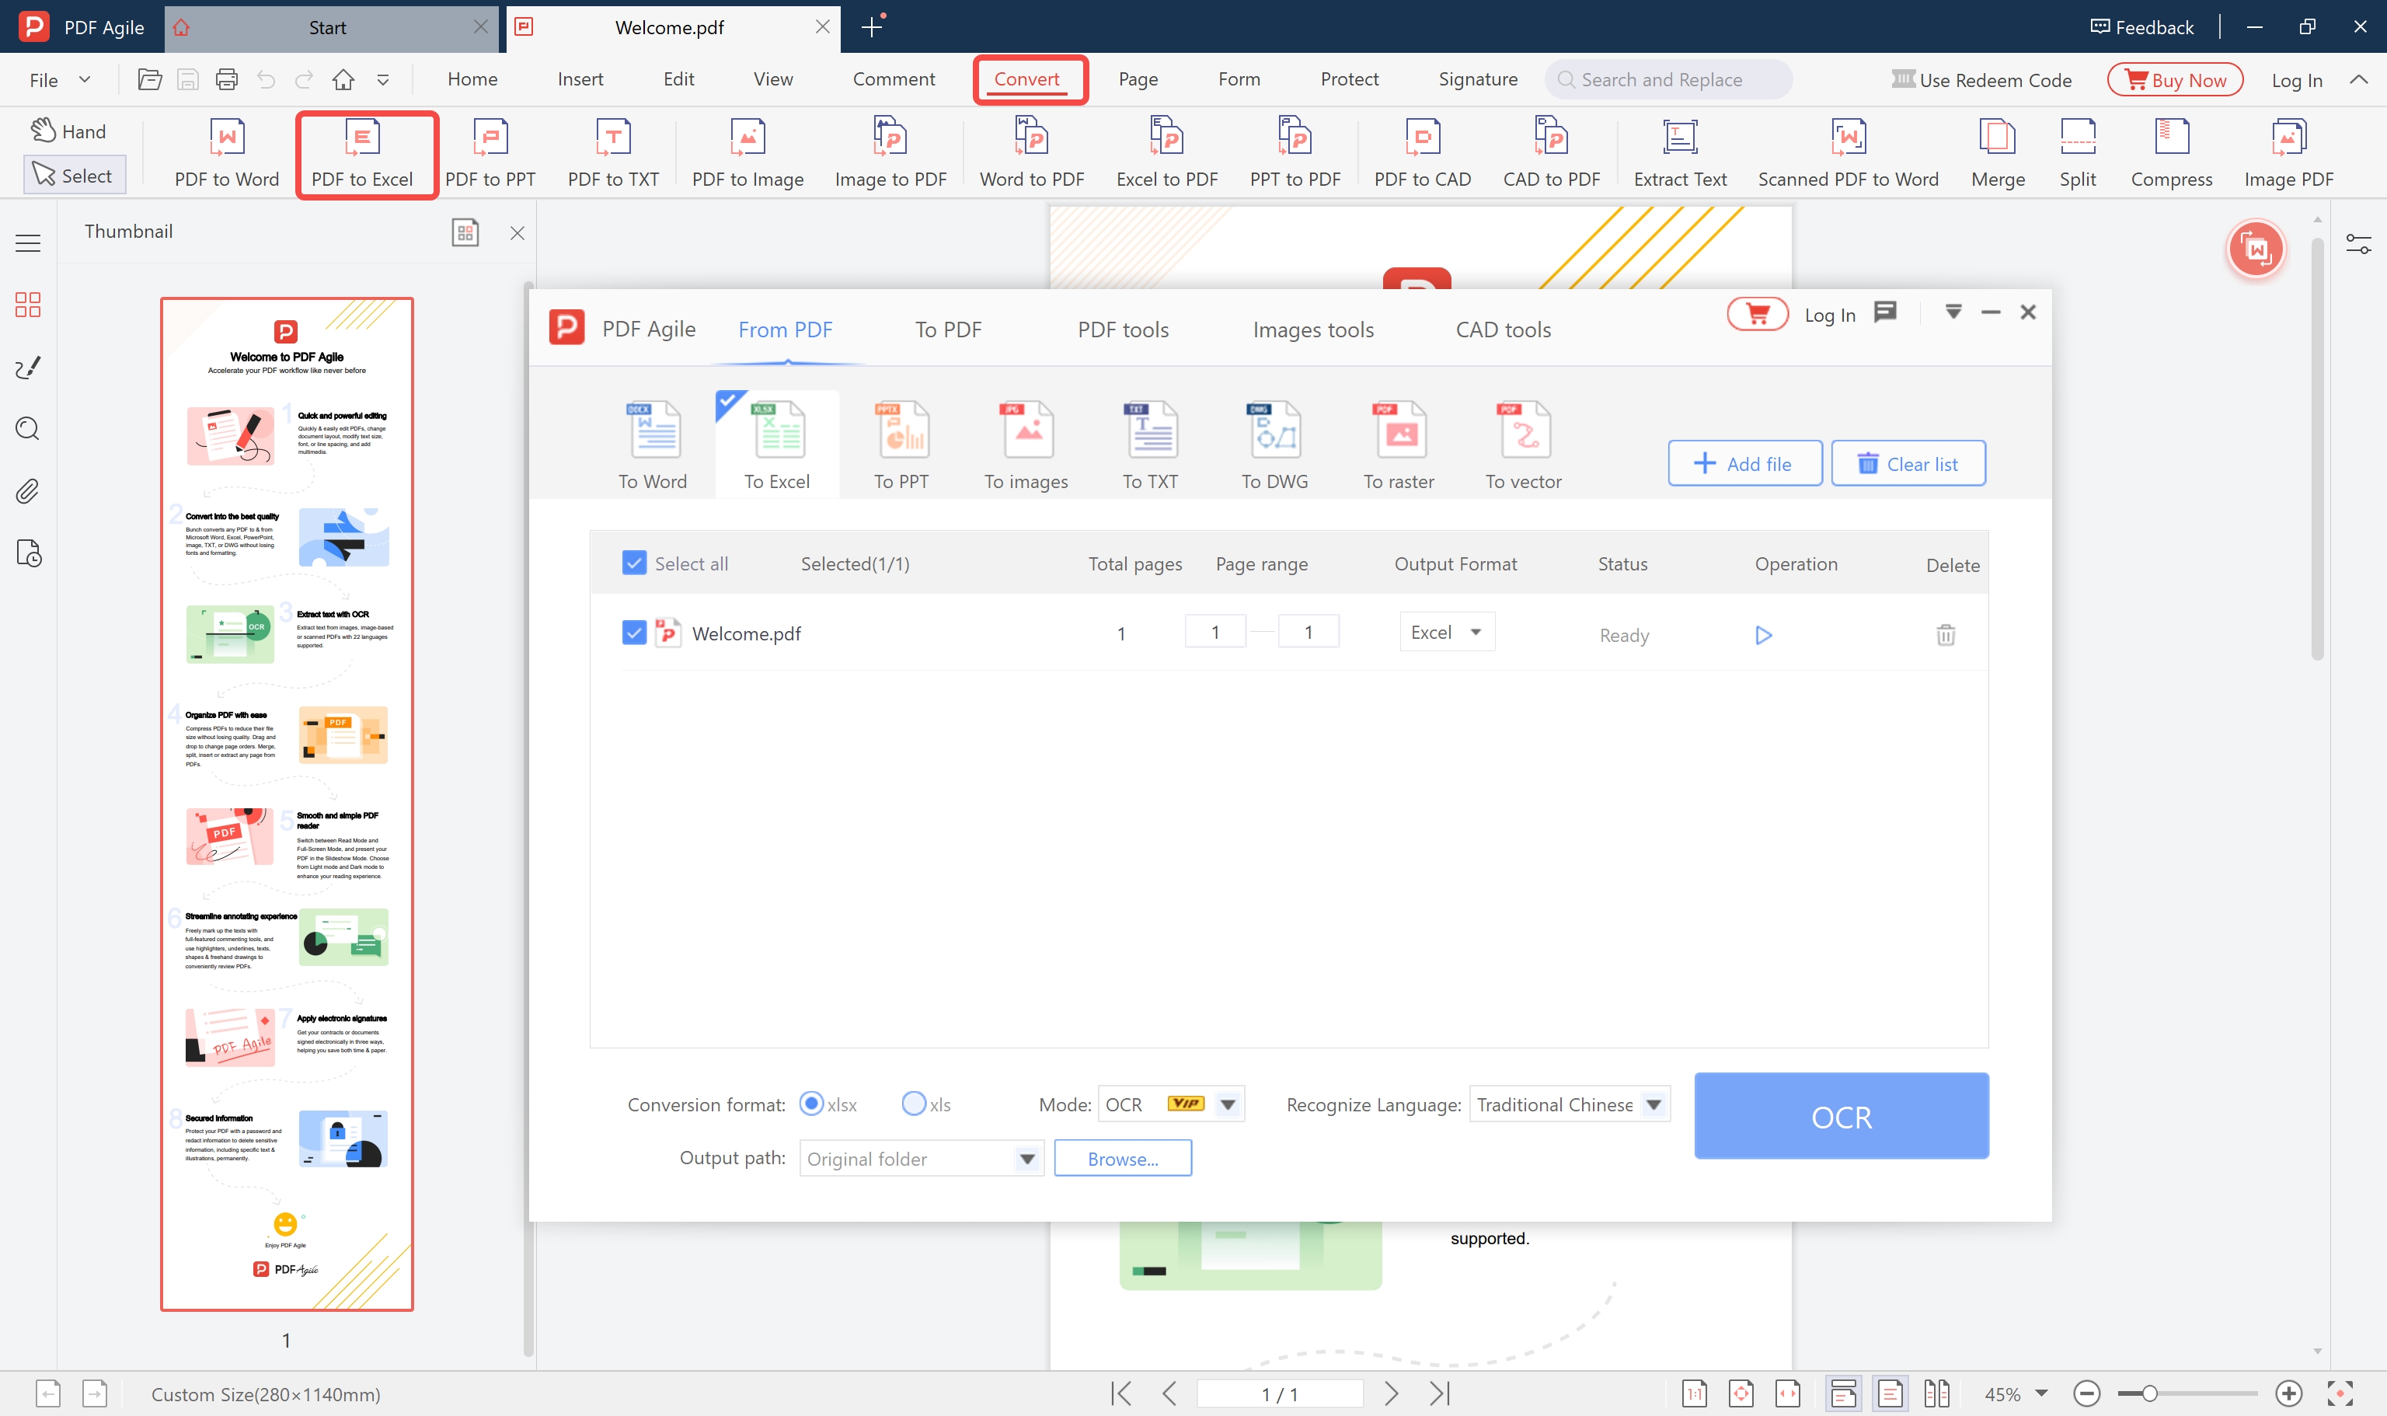This screenshot has height=1416, width=2387.
Task: Open Merge PDF tool
Action: [x=1998, y=152]
